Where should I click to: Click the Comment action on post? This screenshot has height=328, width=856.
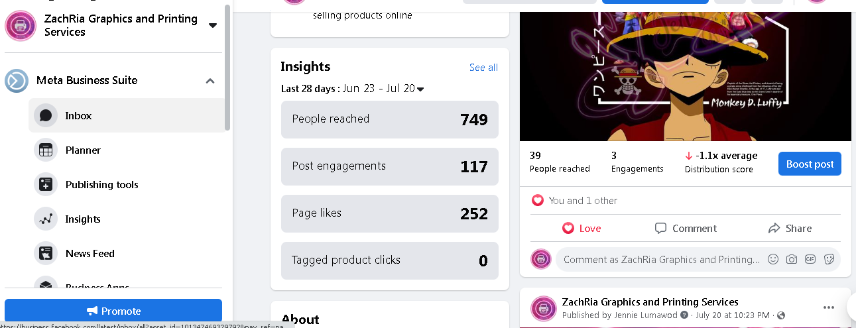pos(686,229)
